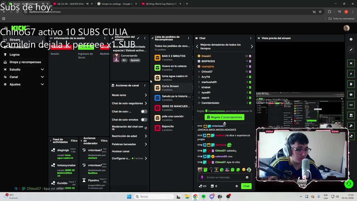This screenshot has height=201, width=357.
Task: Open Todos los marcadores bookmarks folder
Action: (341, 19)
